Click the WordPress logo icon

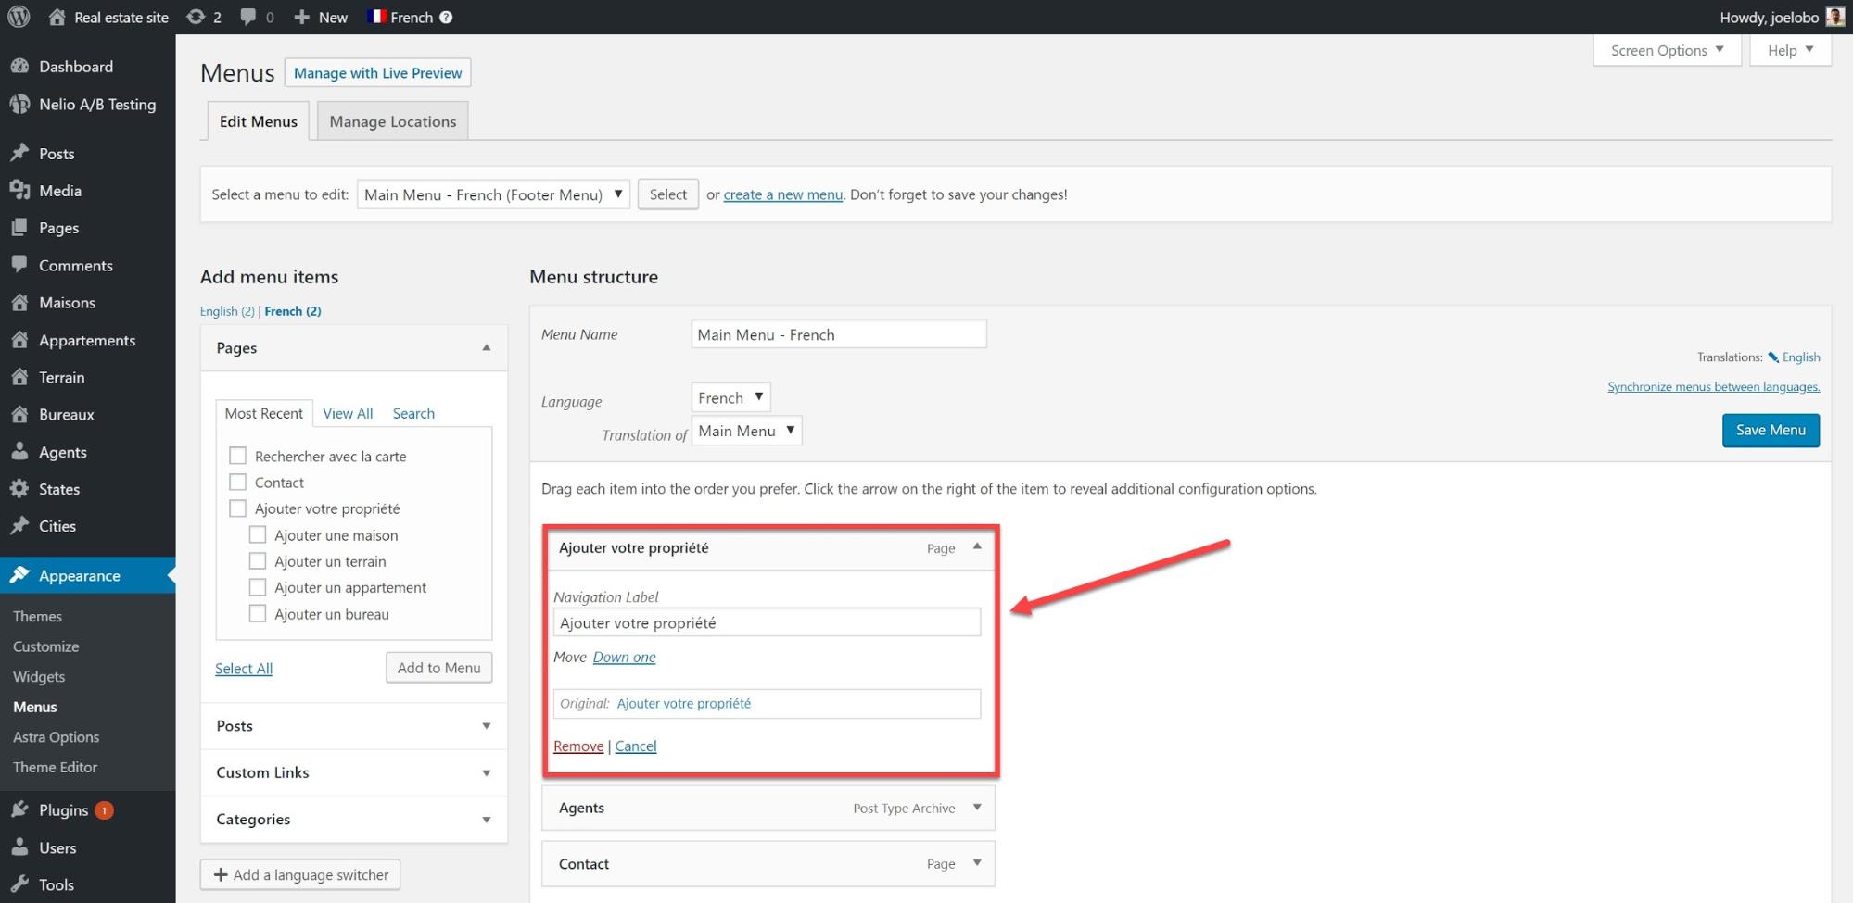(19, 17)
